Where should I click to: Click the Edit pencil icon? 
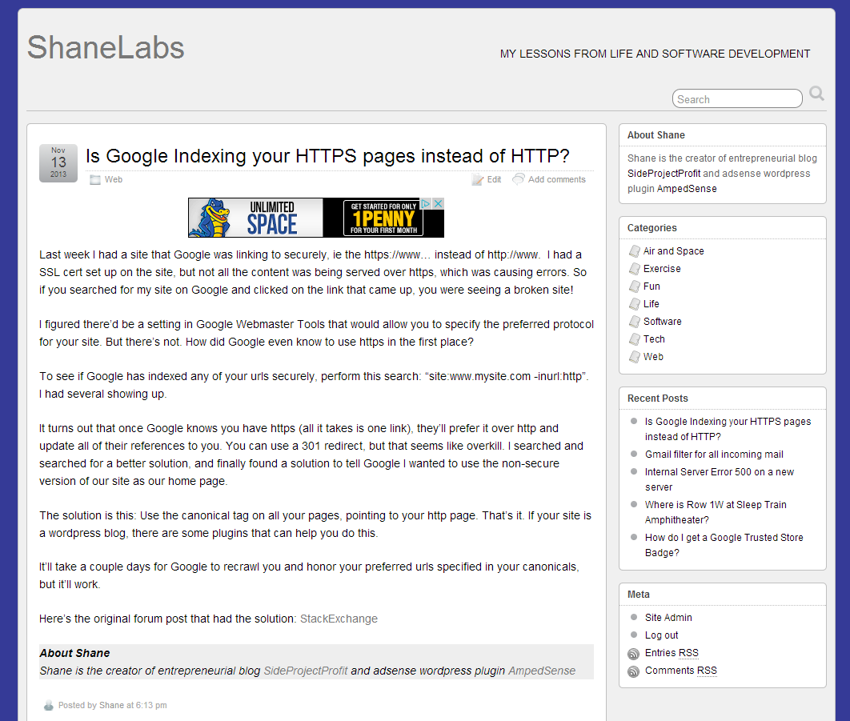[x=478, y=180]
